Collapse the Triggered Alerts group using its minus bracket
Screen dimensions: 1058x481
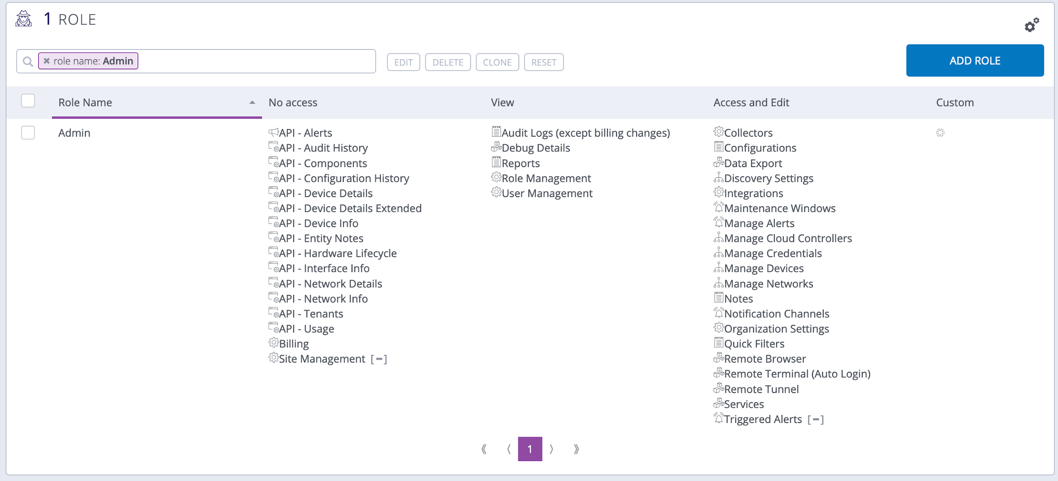tap(818, 419)
